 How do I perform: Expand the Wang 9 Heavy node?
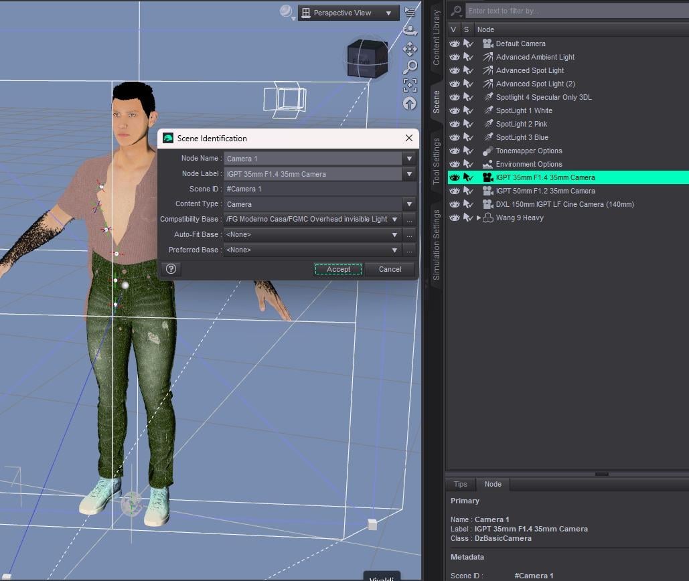pos(479,218)
